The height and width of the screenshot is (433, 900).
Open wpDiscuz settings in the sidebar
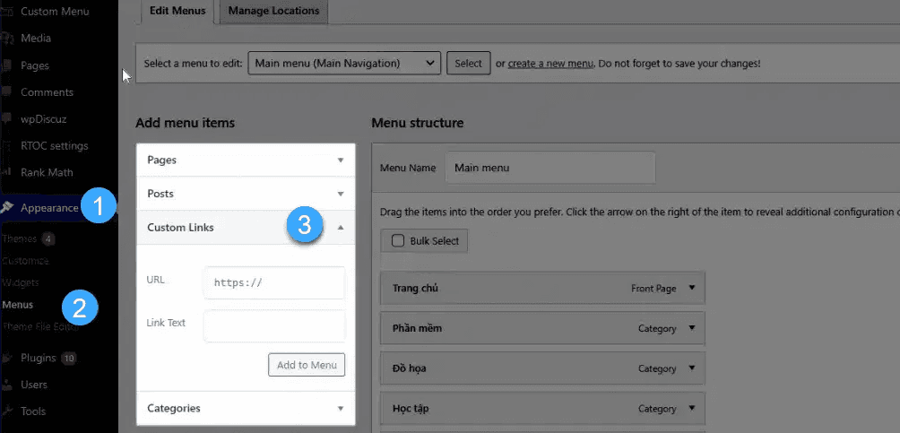click(44, 119)
